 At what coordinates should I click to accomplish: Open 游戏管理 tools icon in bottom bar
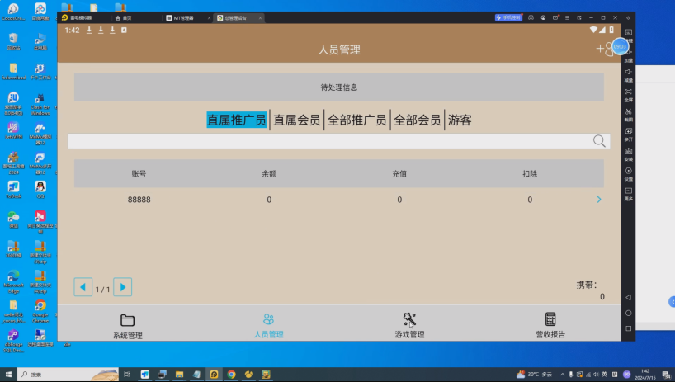click(x=409, y=320)
